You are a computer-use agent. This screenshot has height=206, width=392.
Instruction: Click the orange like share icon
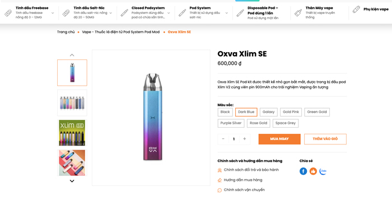313,171
